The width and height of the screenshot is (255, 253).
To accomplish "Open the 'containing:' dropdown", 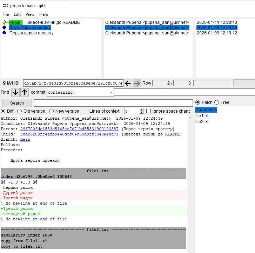I will (x=111, y=92).
